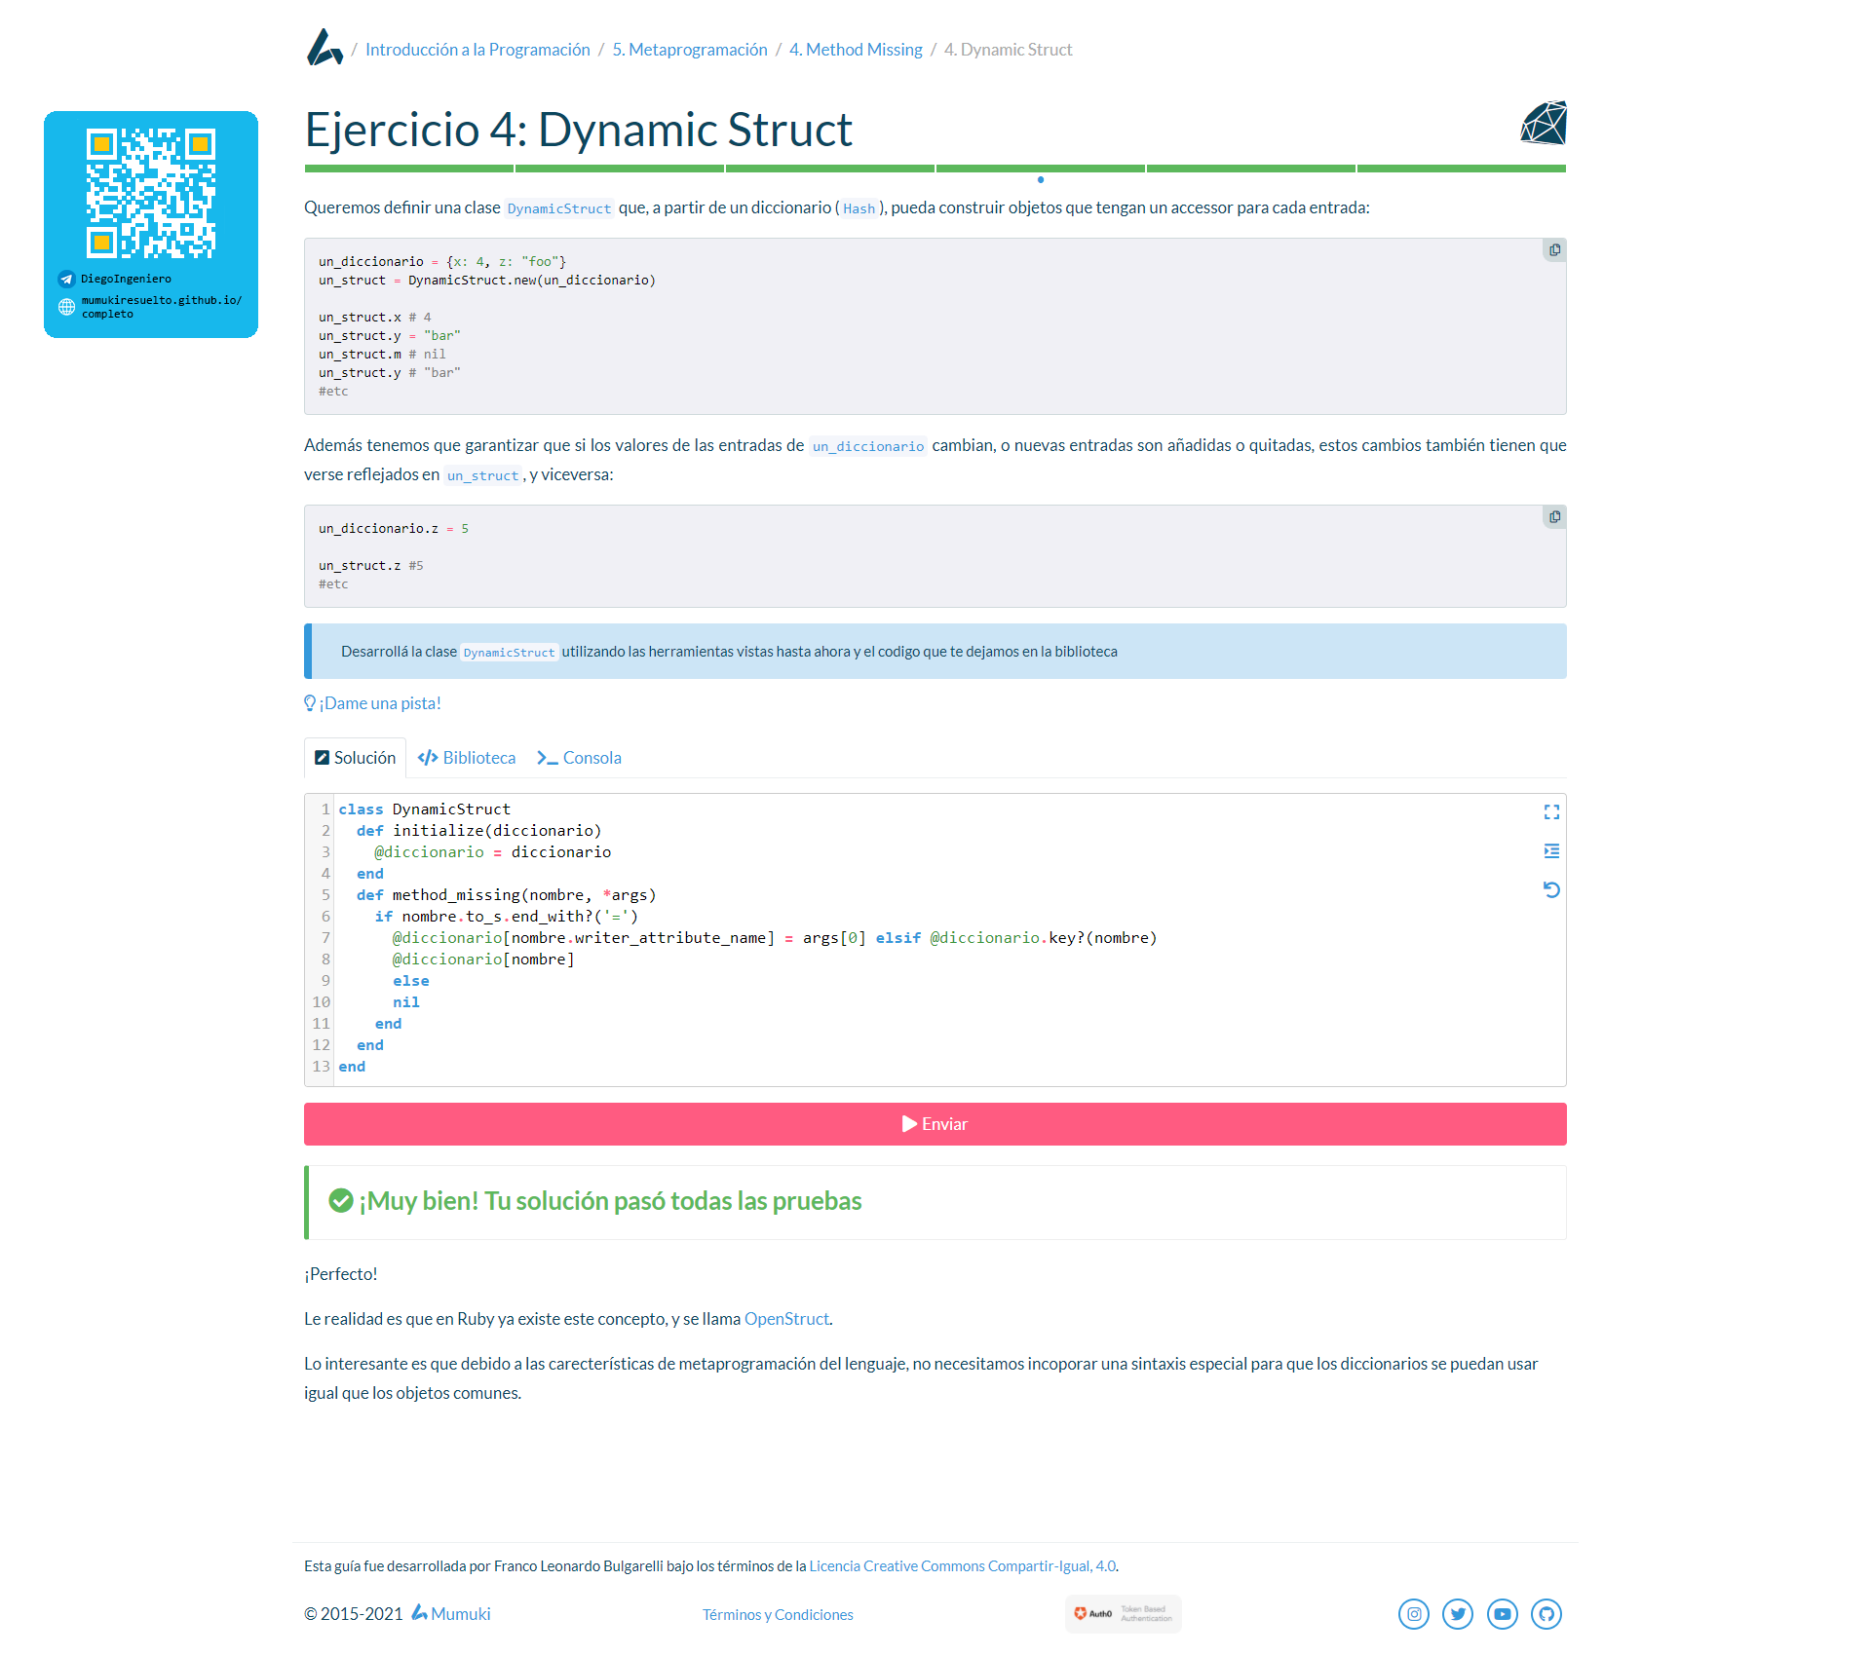This screenshot has width=1871, height=1656.
Task: Click the first exercise progress bar segment
Action: click(x=409, y=169)
